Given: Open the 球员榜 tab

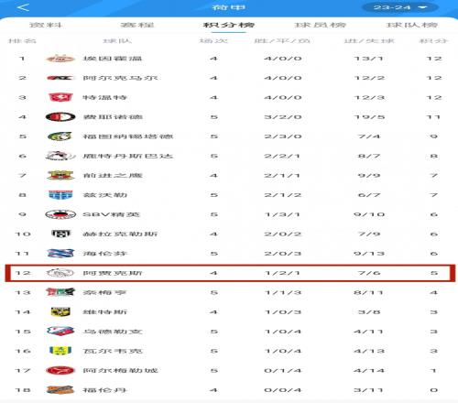Looking at the screenshot, I should pos(320,25).
